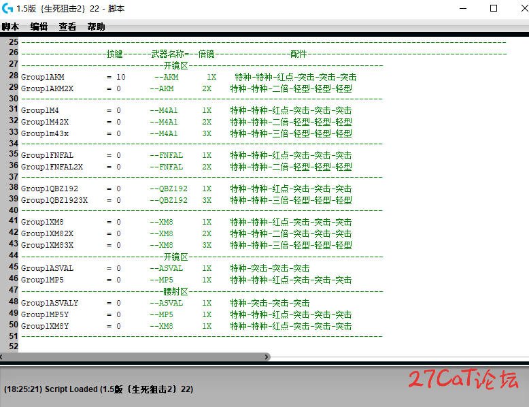This screenshot has width=529, height=407.
Task: Click the 腰射区 section header on line 47
Action: (175, 291)
